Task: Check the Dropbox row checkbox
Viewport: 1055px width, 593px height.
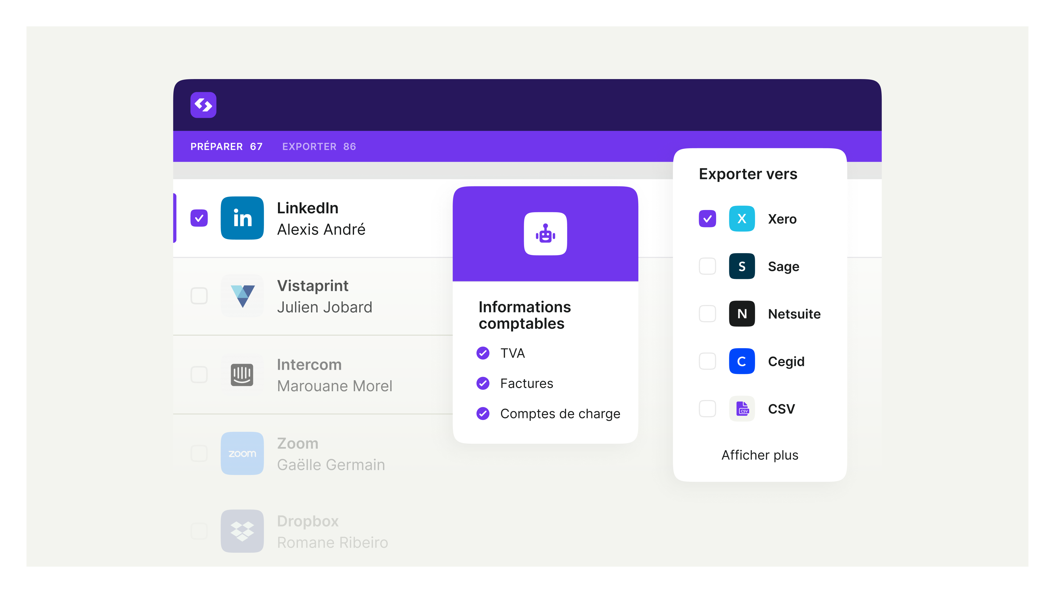Action: pyautogui.click(x=199, y=531)
